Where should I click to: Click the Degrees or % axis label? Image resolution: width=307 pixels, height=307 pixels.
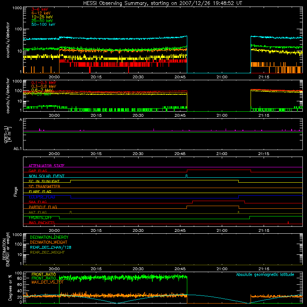pos(10,287)
